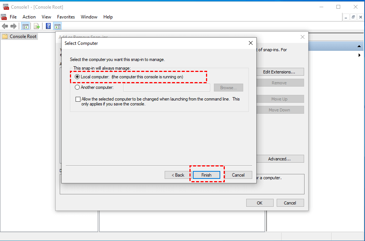Click OK in Add or Remove Snap-ins
This screenshot has width=365, height=241.
pos(260,203)
